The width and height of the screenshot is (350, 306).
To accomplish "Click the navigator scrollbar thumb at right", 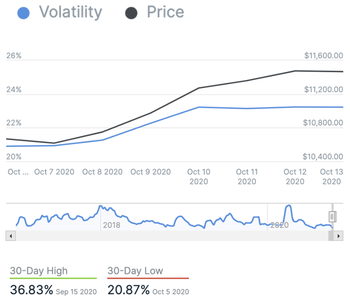I will pos(331,236).
